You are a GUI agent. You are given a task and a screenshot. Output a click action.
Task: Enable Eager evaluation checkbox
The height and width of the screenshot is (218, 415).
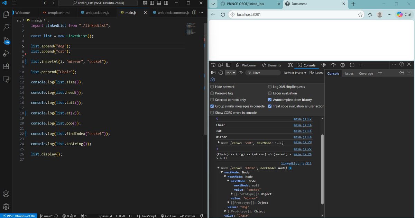pos(270,93)
